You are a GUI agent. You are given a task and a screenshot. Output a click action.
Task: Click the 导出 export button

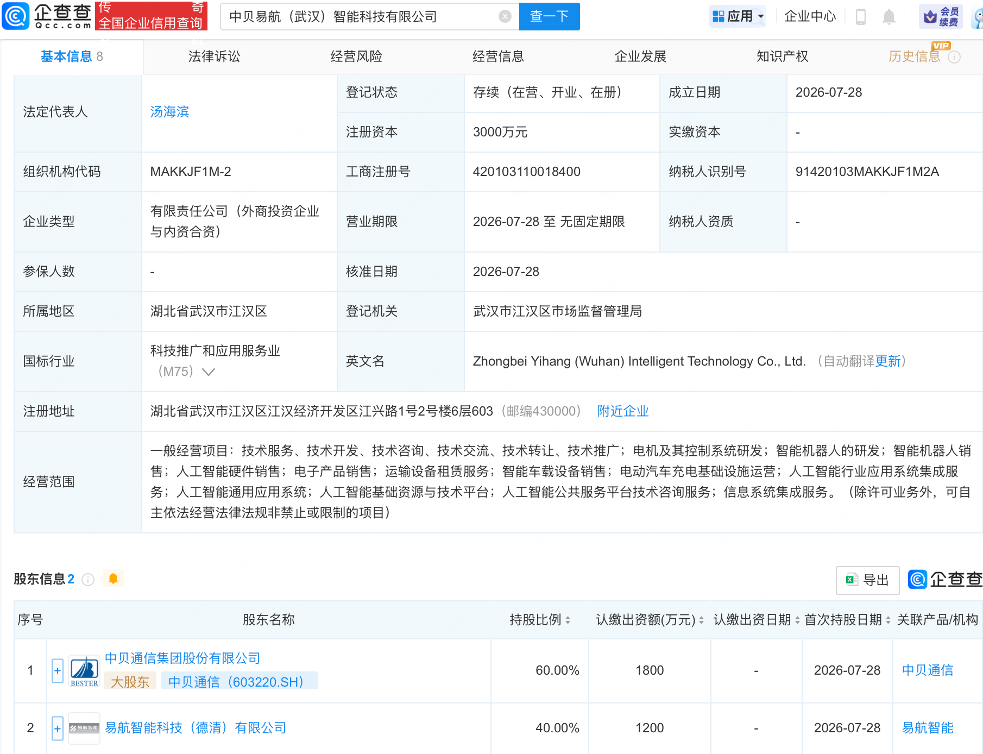coord(867,580)
